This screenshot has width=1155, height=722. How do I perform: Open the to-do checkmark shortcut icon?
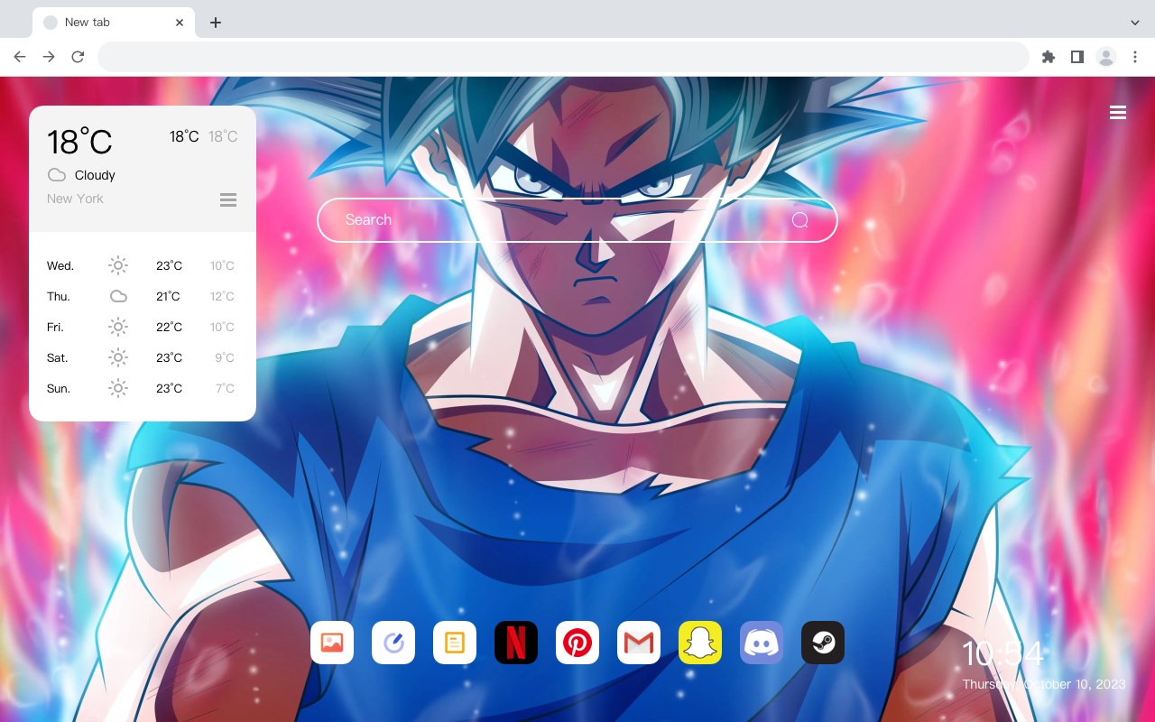click(393, 643)
